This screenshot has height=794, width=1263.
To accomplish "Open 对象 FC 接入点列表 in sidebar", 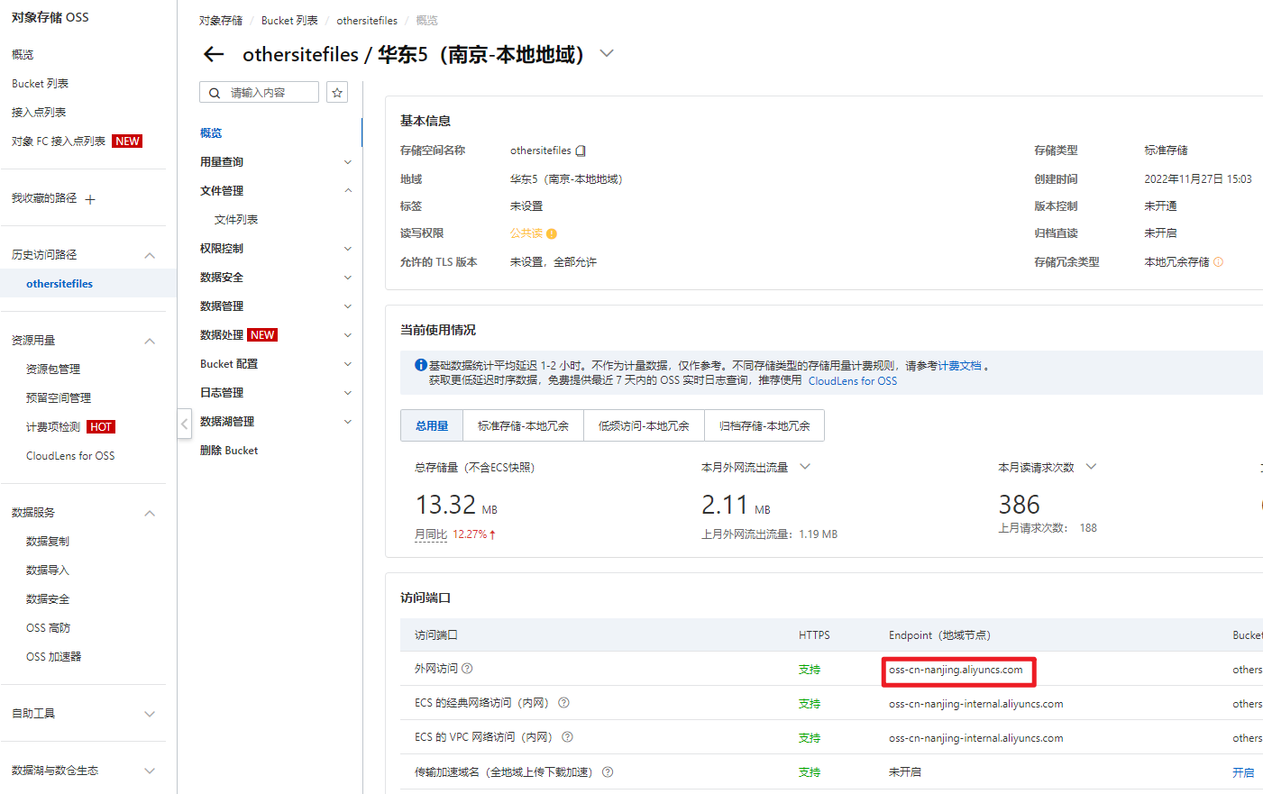I will click(x=59, y=141).
